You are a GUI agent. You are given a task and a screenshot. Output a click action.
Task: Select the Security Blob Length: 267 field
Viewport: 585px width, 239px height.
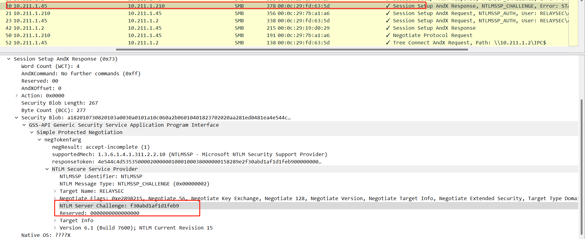point(60,103)
